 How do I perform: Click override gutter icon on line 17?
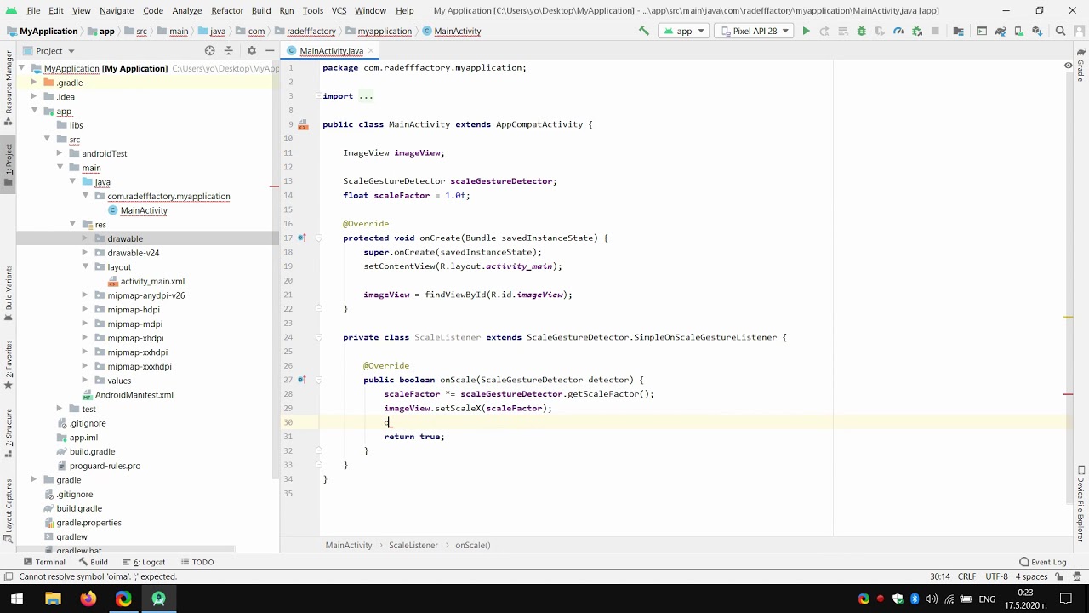point(302,238)
